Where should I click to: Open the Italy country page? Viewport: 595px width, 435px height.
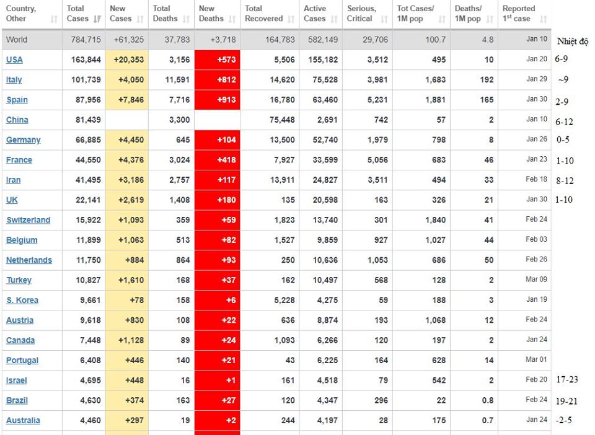point(14,80)
